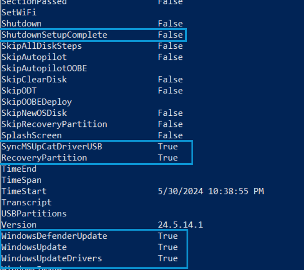Click the TimeStart date value 5/30/2024
Screen dimensions: 304x270
(x=180, y=191)
